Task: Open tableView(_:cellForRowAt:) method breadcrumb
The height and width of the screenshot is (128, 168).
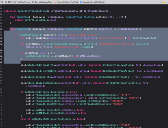Action: coord(93,2)
